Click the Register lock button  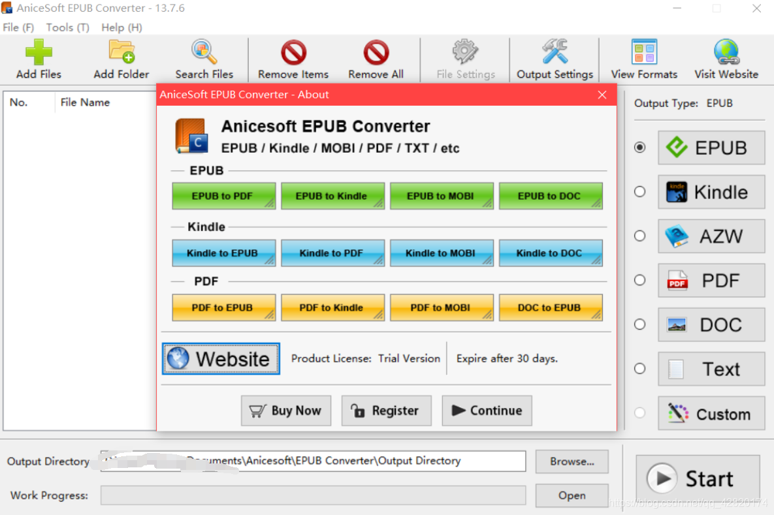tap(387, 411)
